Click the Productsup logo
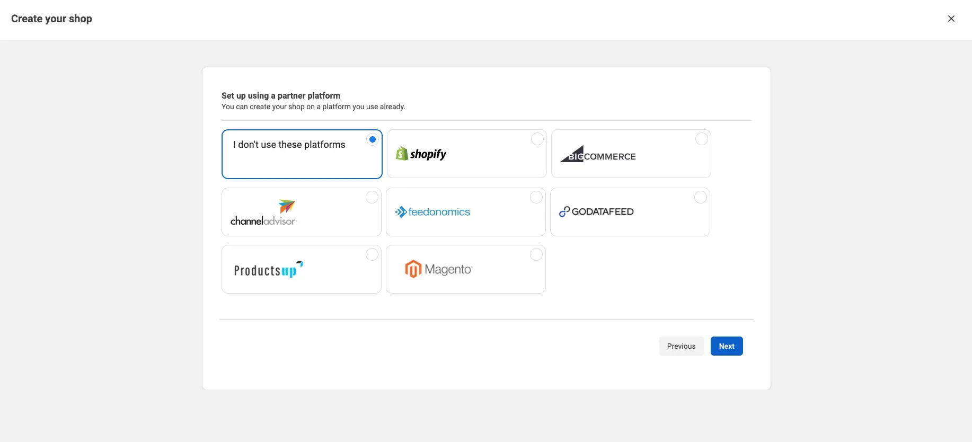Image resolution: width=972 pixels, height=442 pixels. coord(268,270)
